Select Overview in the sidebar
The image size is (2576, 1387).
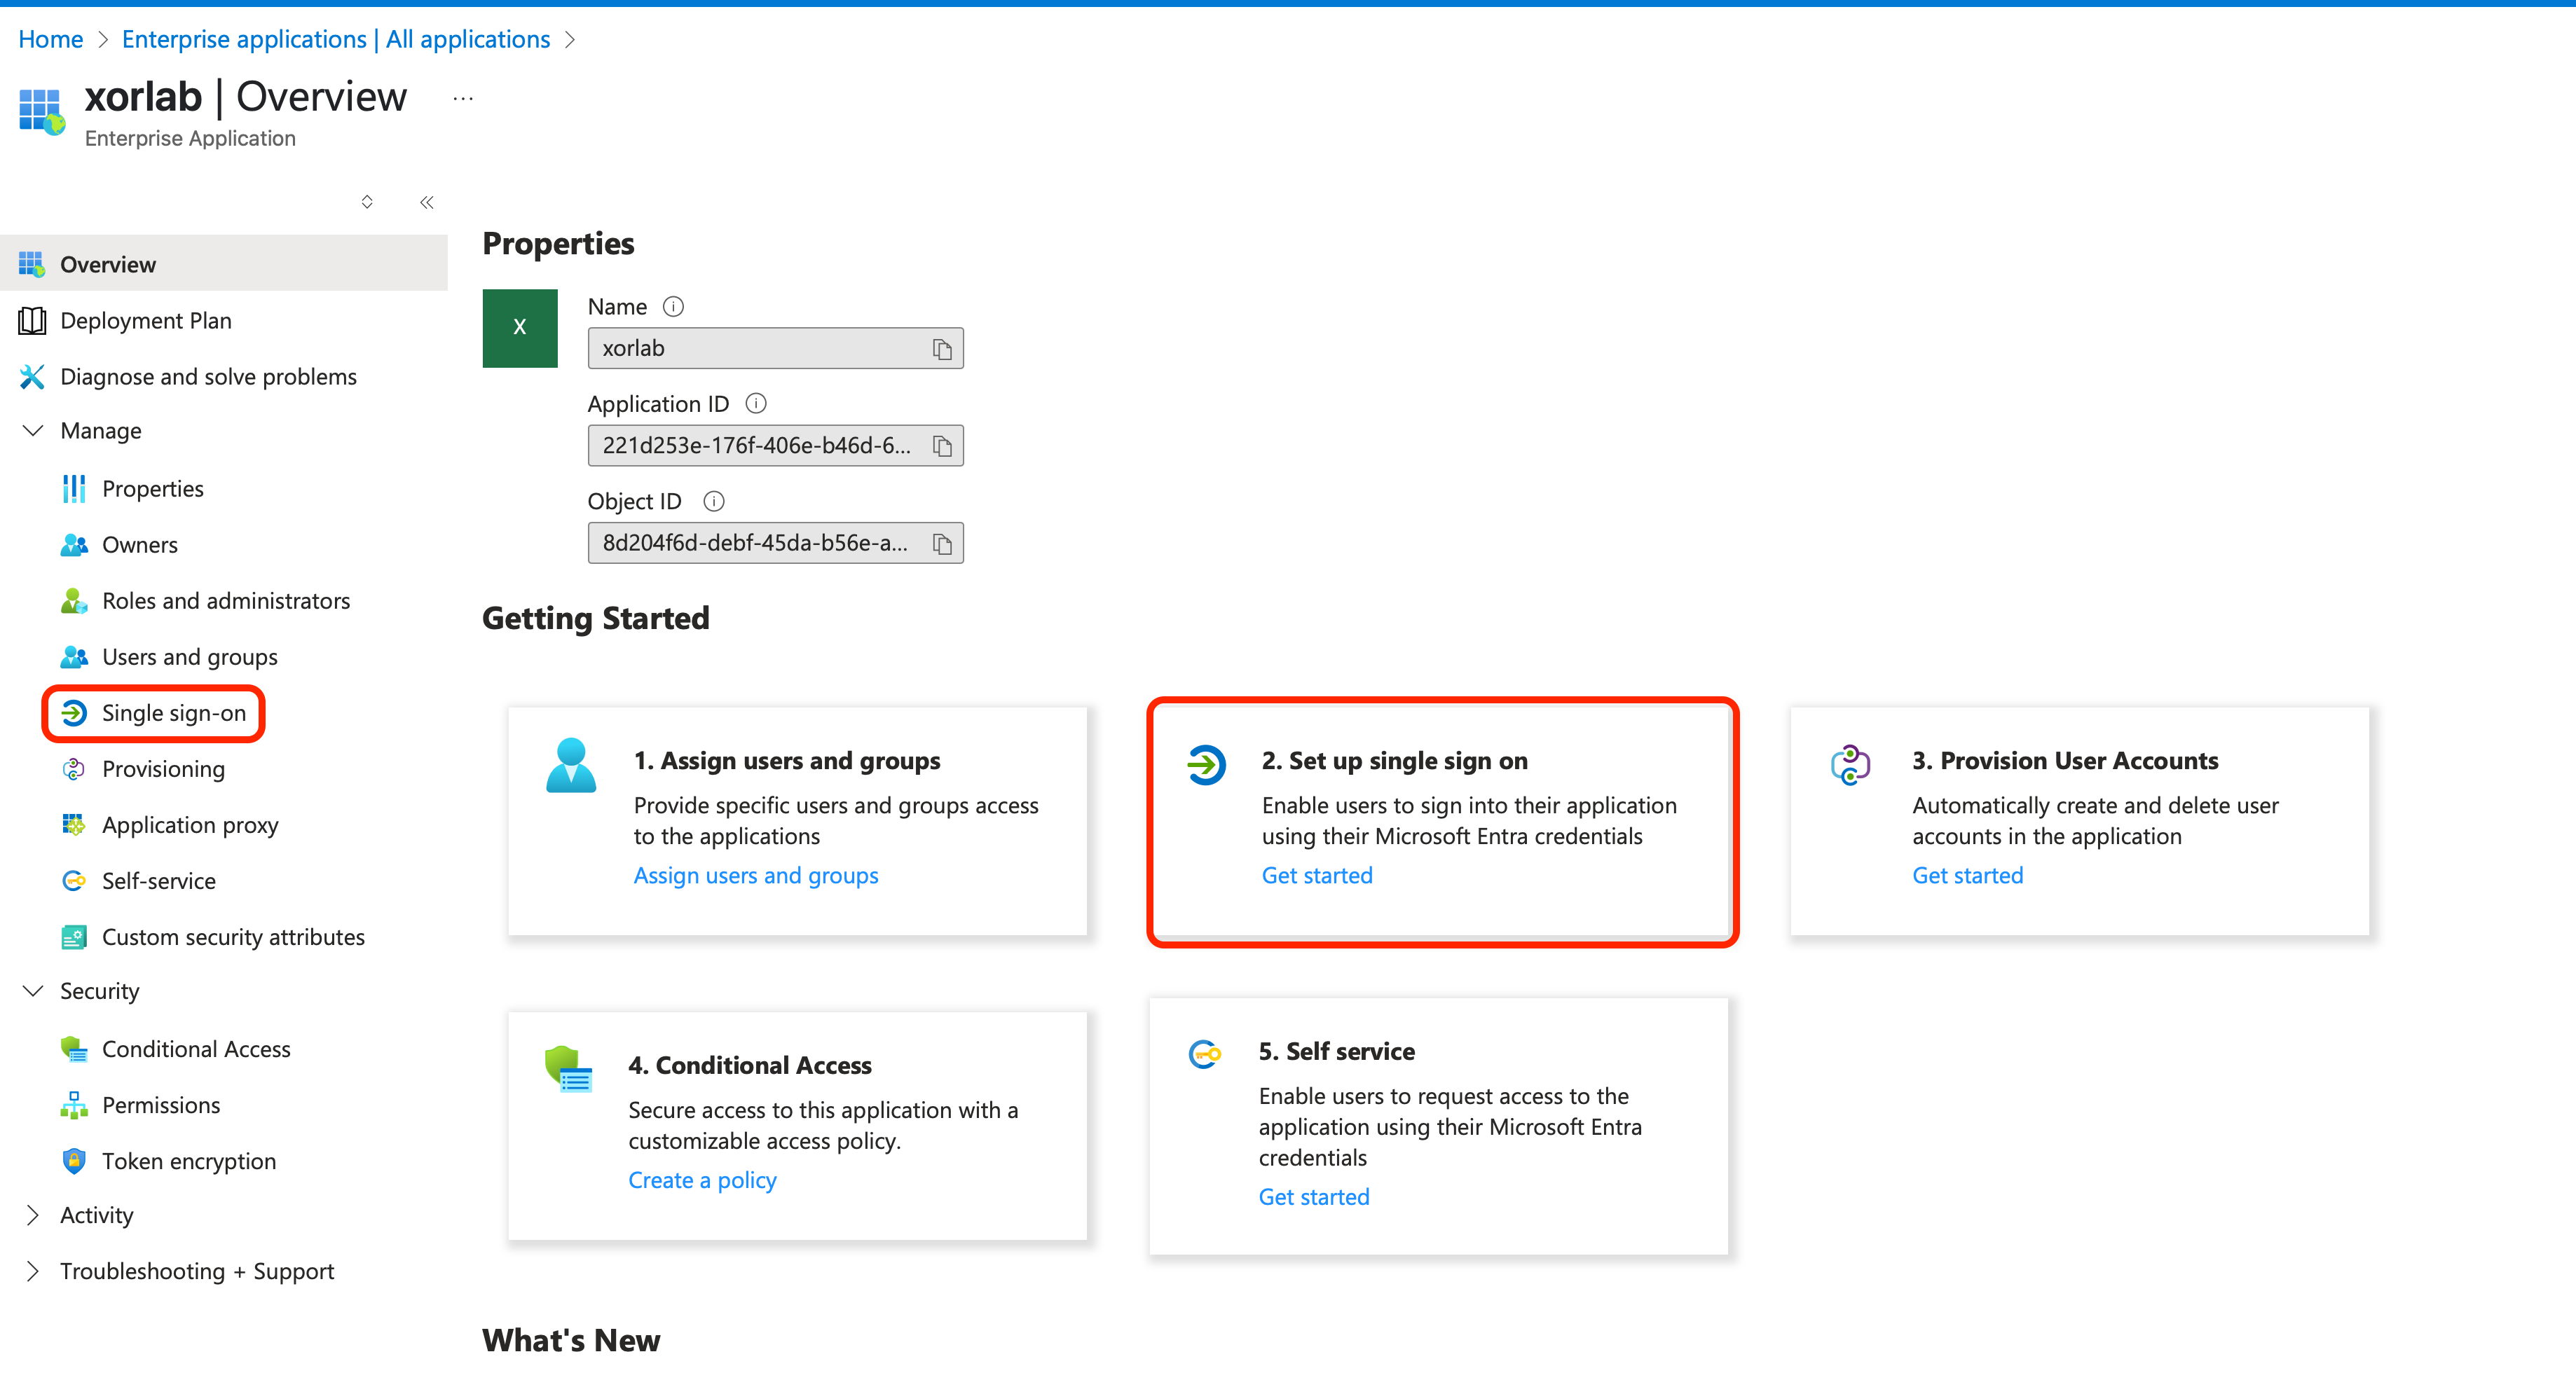[x=224, y=264]
